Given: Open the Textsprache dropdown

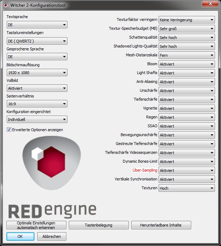Looking at the screenshot, I should coord(37,25).
